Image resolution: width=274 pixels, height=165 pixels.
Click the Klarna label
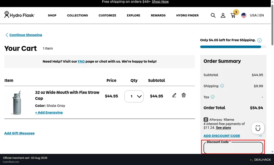point(229,120)
